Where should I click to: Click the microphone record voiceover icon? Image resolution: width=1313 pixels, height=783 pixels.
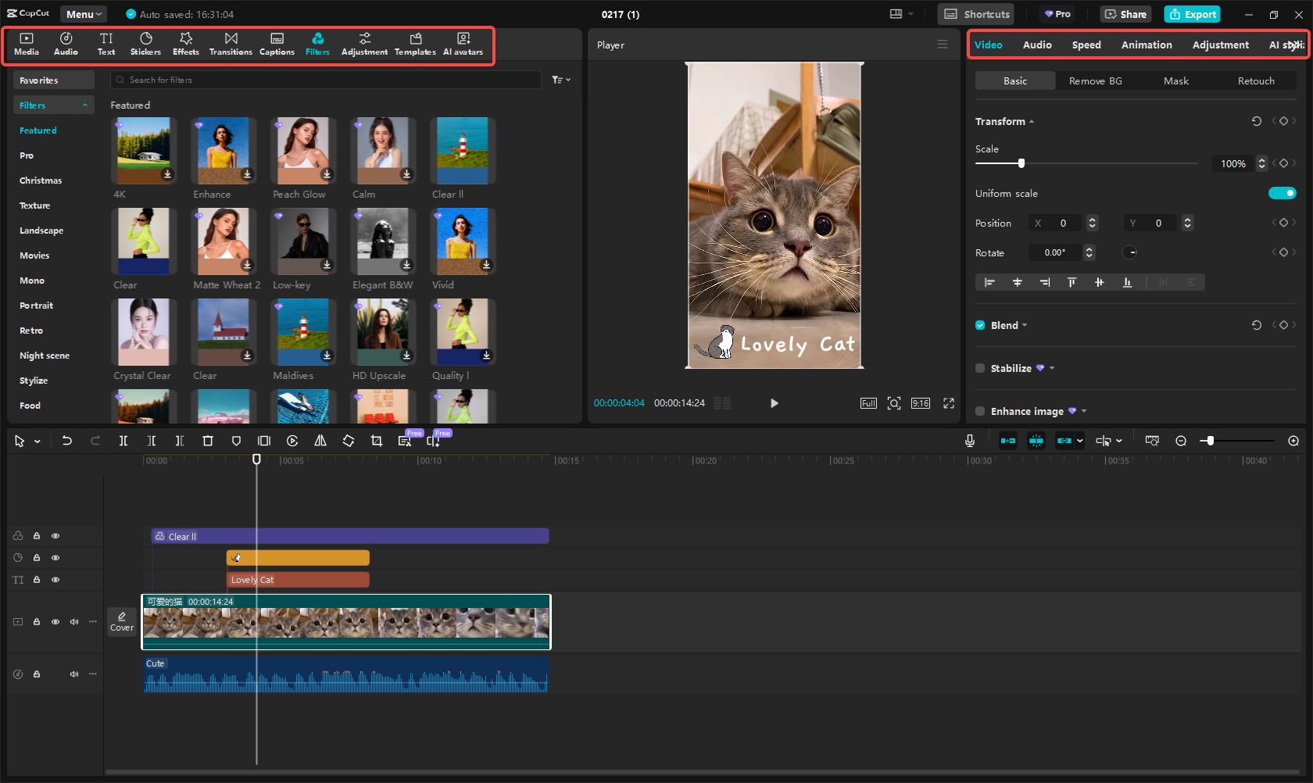click(969, 441)
